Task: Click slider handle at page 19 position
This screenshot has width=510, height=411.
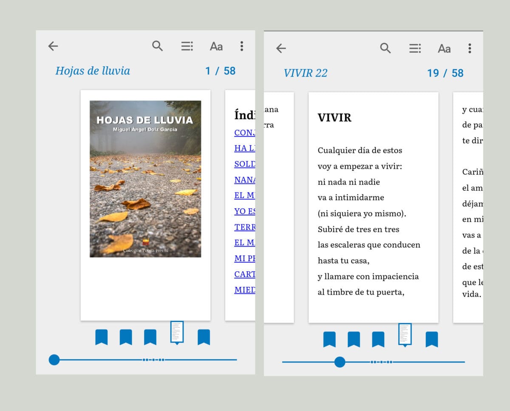Action: 340,362
